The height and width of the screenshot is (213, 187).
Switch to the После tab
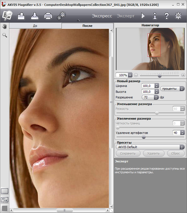tap(87, 26)
